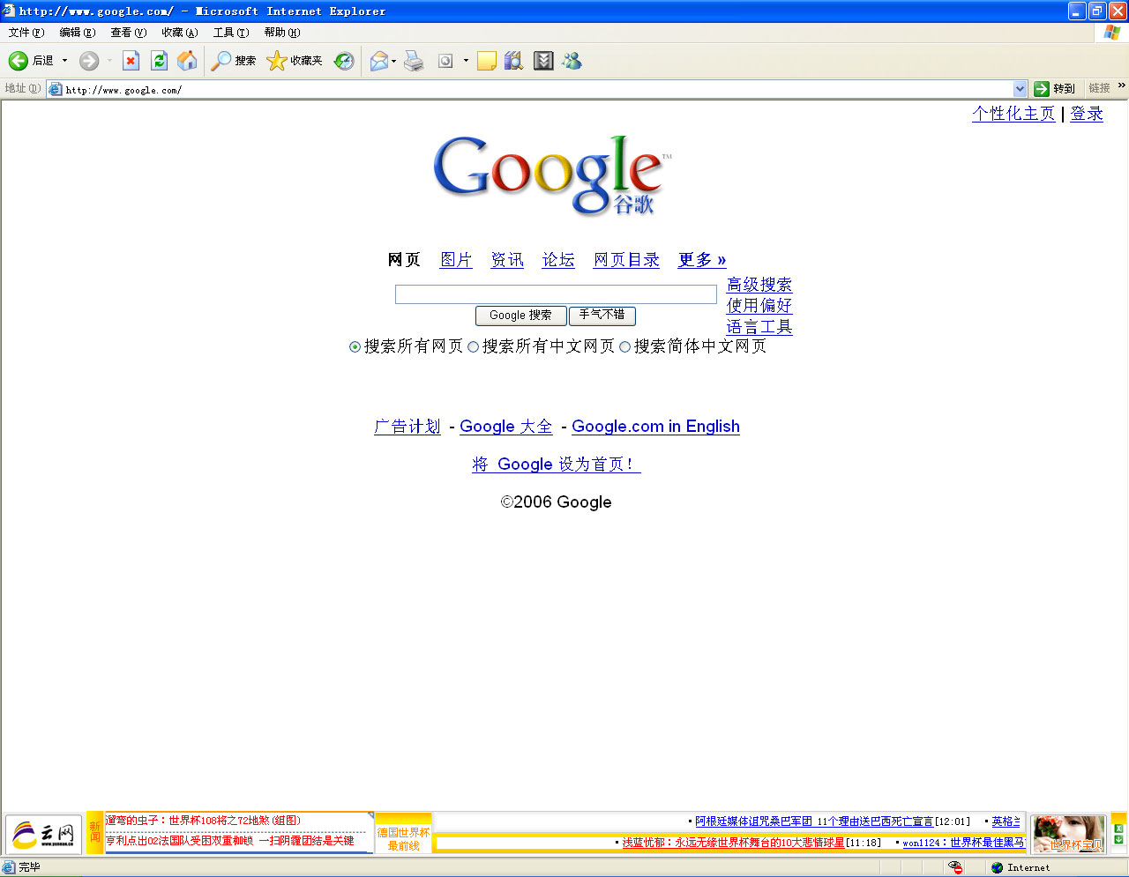The width and height of the screenshot is (1129, 877).
Task: Click the Yunnan (云网) logo banner
Action: [x=44, y=834]
